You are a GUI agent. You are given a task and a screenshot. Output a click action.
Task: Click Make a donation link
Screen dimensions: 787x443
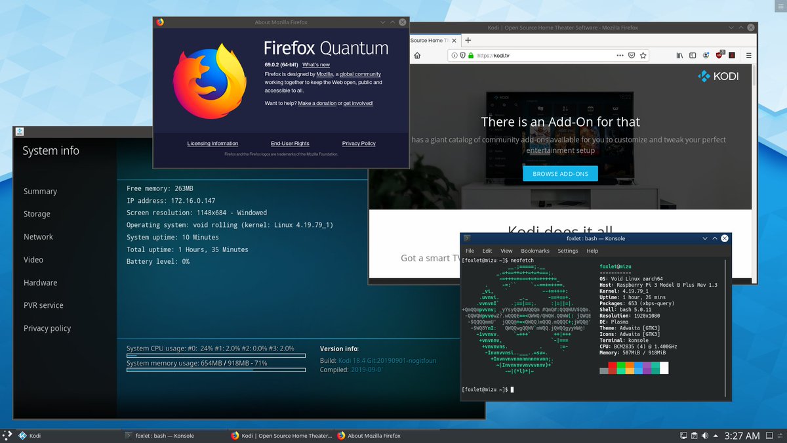(317, 103)
